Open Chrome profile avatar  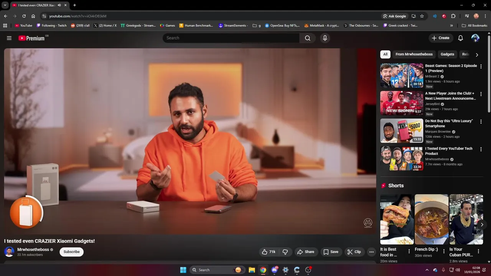pos(476,16)
